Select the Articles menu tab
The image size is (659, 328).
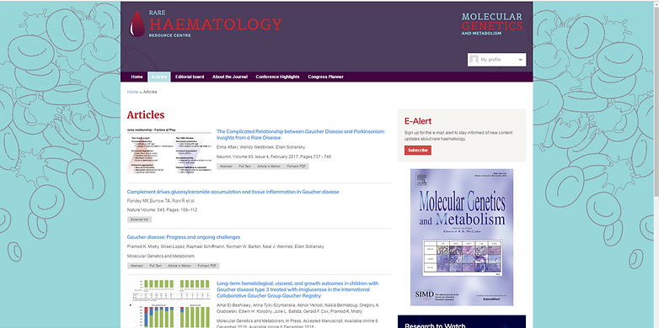159,77
